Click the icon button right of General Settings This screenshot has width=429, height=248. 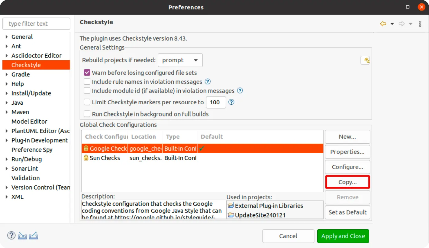pyautogui.click(x=366, y=60)
